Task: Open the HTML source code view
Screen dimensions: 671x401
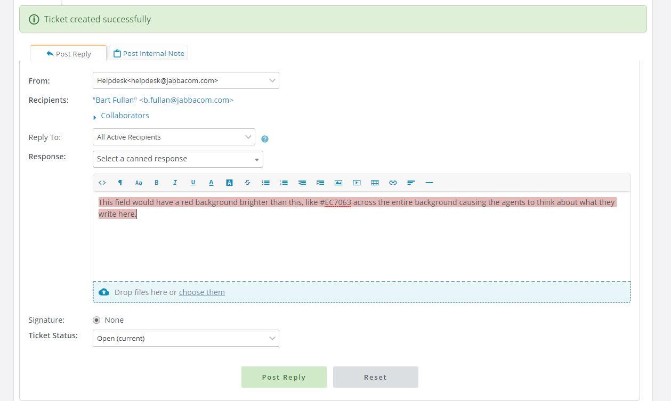Action: click(102, 183)
